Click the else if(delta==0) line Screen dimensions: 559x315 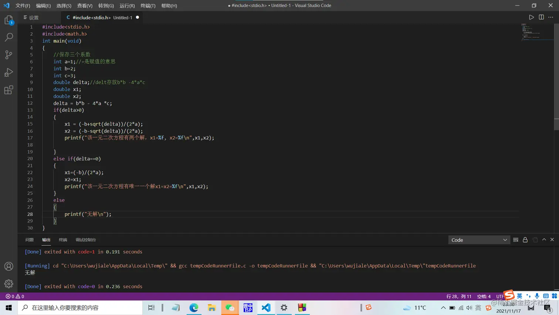point(77,159)
